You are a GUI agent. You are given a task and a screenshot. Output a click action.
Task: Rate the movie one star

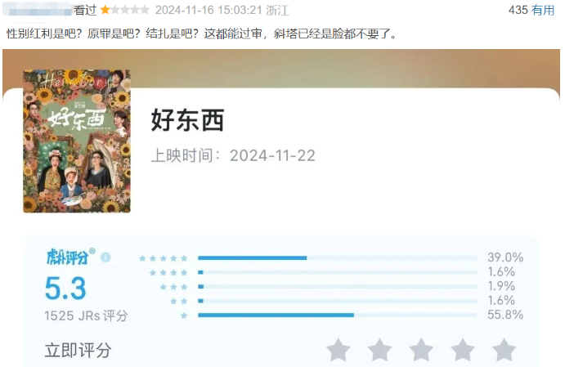pyautogui.click(x=339, y=350)
